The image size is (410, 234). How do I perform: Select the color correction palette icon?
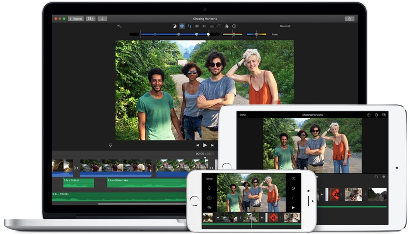[x=182, y=26]
